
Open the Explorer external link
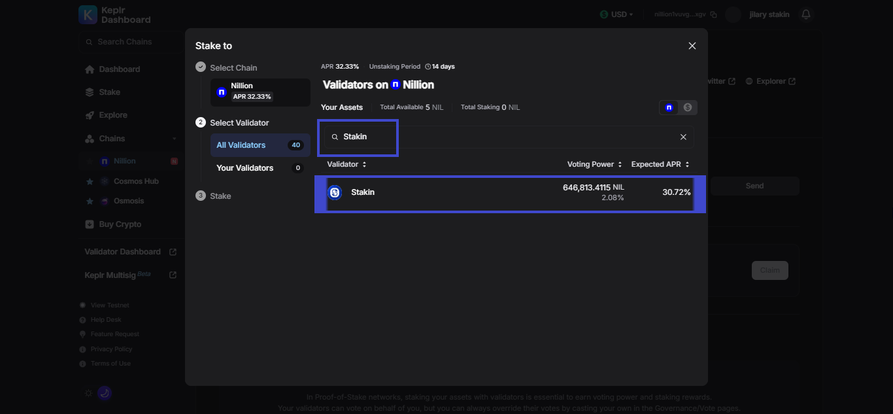coord(771,82)
